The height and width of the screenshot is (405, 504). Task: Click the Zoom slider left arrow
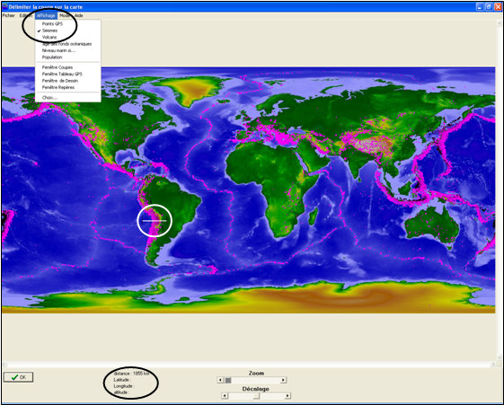[220, 380]
